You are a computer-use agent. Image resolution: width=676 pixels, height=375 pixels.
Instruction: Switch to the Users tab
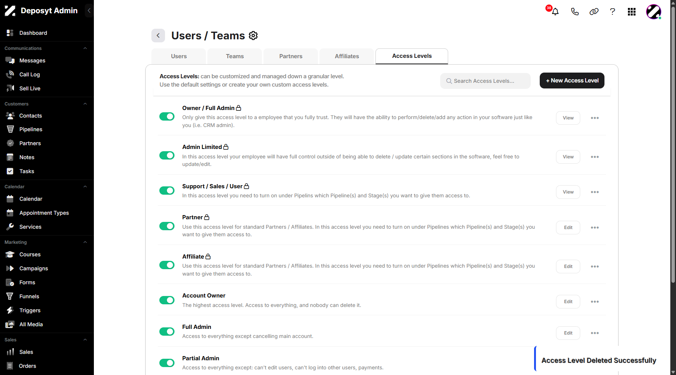(179, 56)
